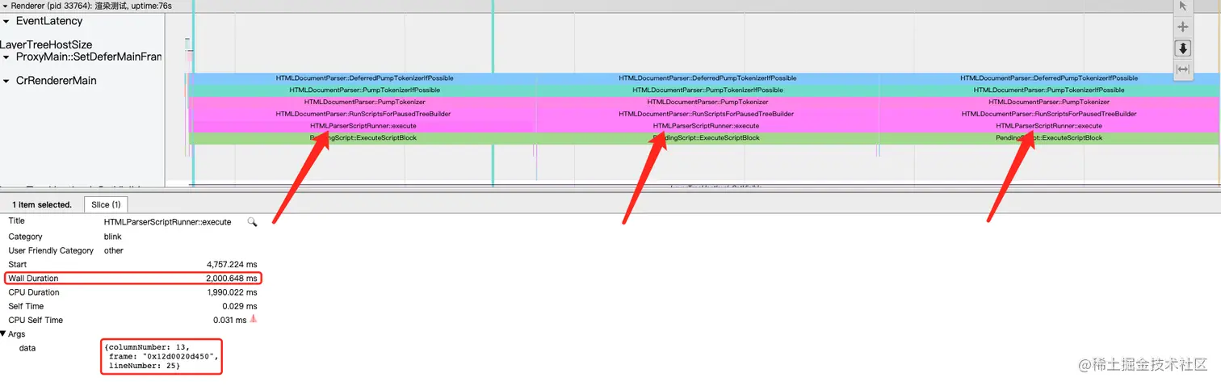
Task: Select leftmost DeferredPumpTokenizerIfPossible slice
Action: [363, 78]
